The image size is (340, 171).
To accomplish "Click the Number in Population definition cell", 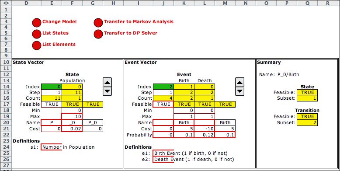I will click(x=52, y=147).
